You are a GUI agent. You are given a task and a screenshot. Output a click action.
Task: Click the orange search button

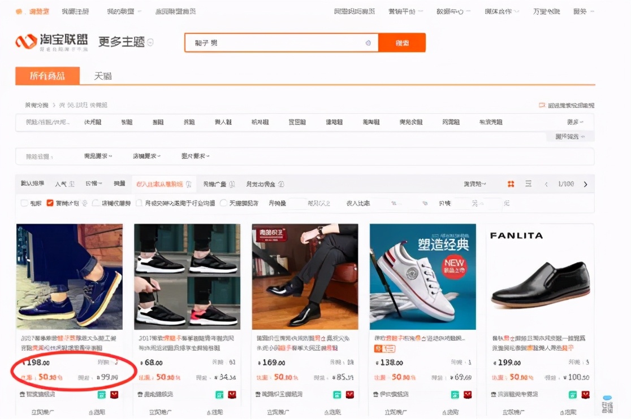(403, 42)
